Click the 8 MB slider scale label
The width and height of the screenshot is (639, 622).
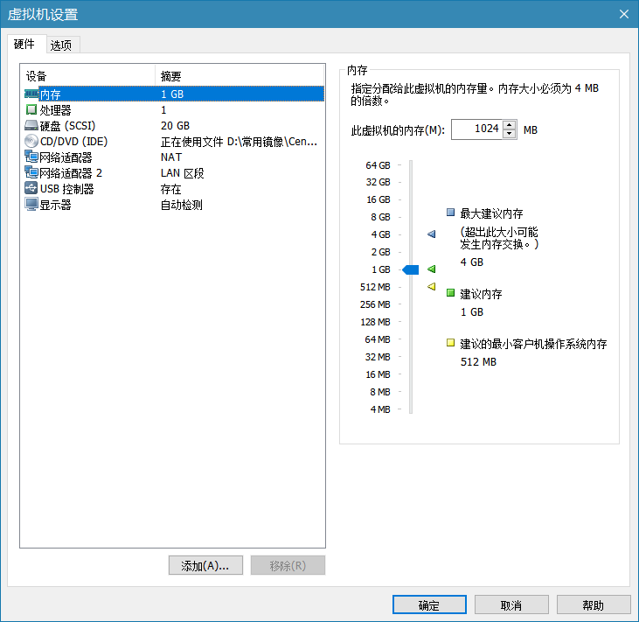point(379,392)
